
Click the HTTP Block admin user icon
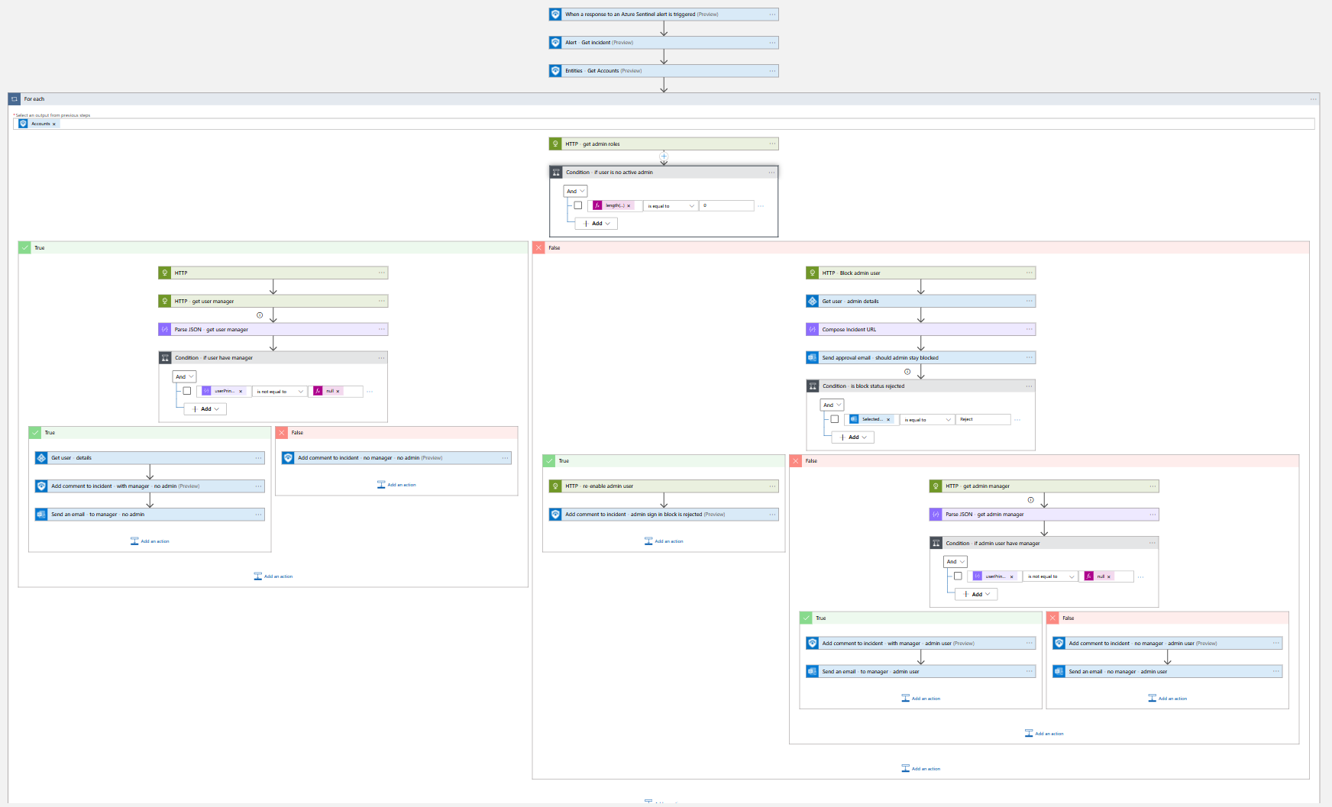click(812, 273)
